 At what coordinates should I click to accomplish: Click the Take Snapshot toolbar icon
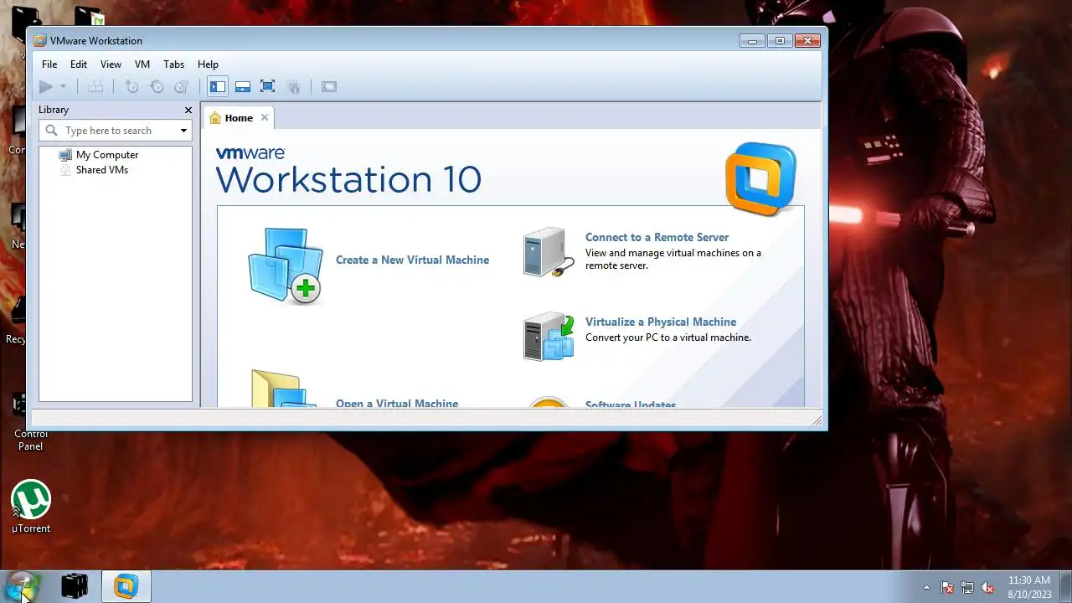coord(131,86)
